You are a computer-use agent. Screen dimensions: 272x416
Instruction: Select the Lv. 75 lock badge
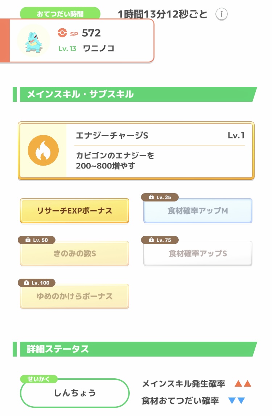(x=160, y=240)
